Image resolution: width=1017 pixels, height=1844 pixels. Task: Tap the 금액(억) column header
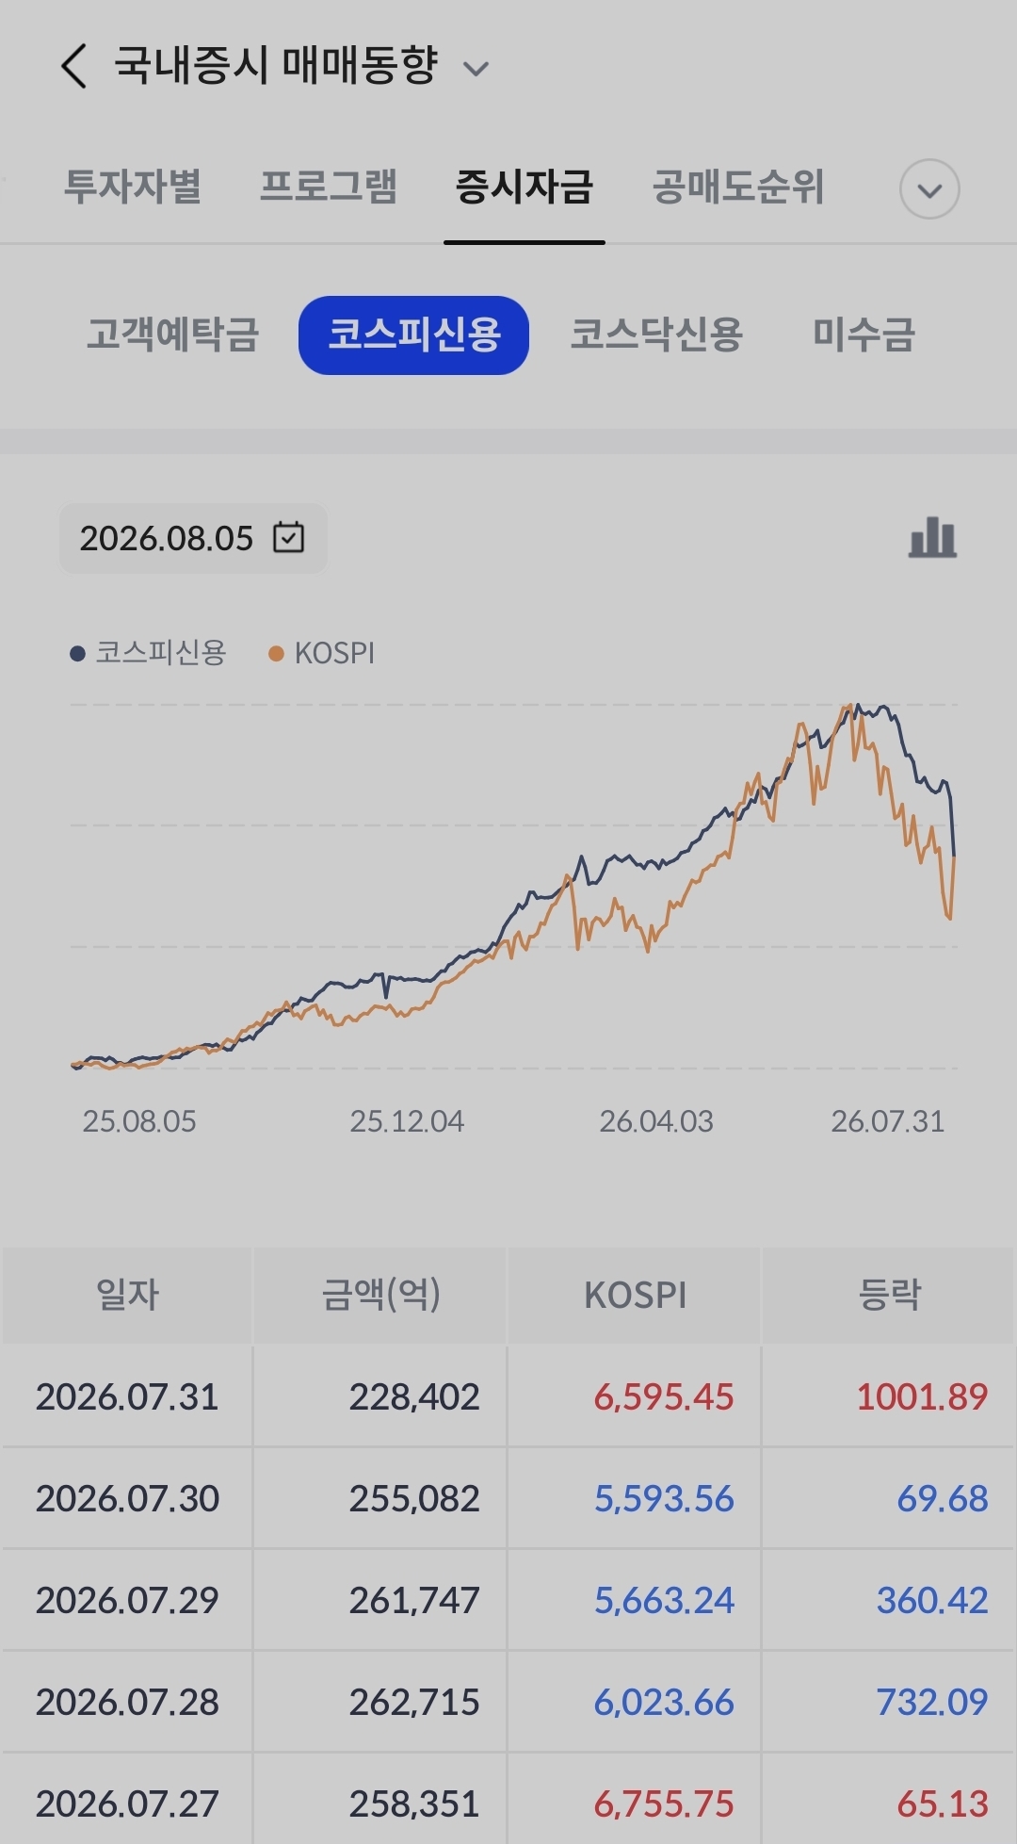pyautogui.click(x=380, y=1295)
